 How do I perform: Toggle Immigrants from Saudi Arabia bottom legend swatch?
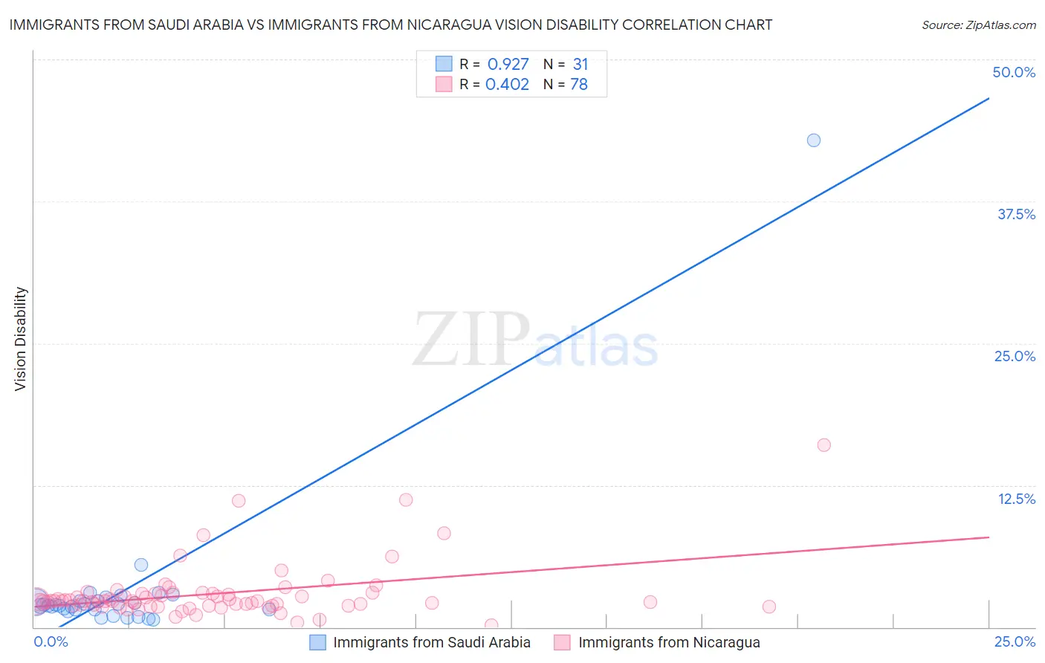[318, 642]
